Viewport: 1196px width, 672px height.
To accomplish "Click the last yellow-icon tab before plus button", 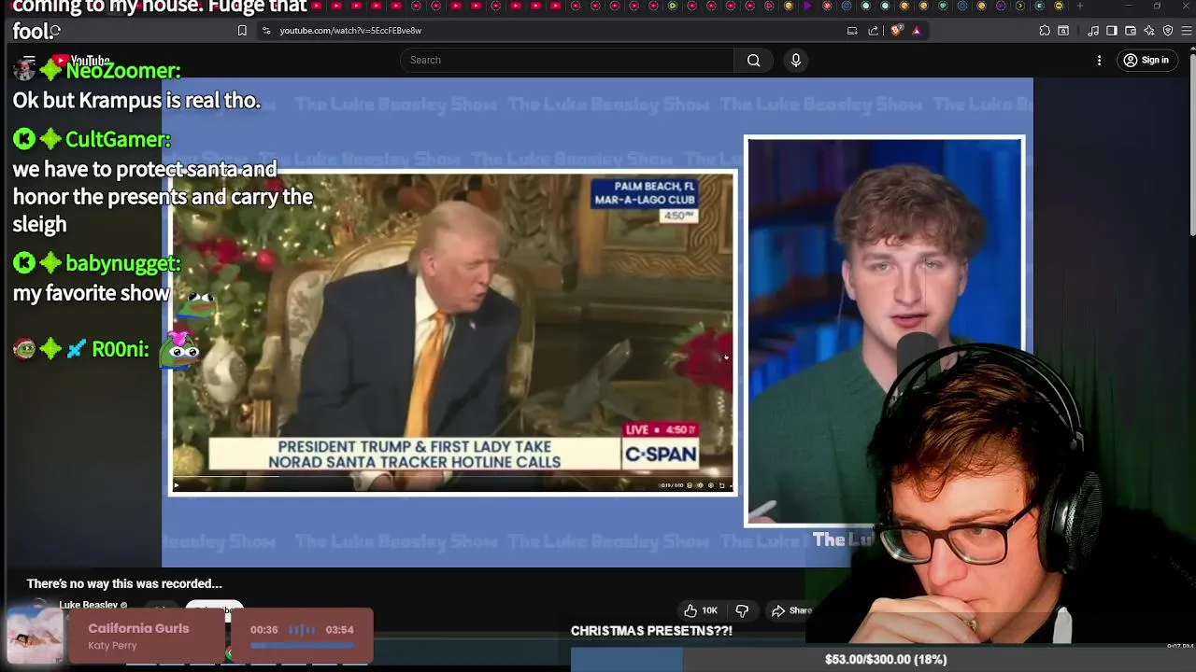I will tap(1059, 6).
